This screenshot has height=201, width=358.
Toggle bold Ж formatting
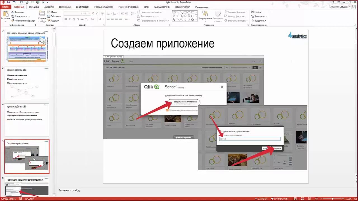66,19
